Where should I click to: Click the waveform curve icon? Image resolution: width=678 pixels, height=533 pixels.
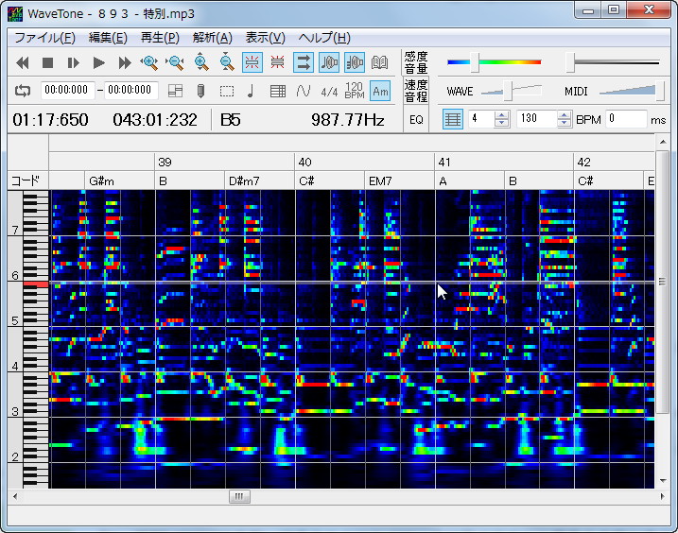(304, 92)
